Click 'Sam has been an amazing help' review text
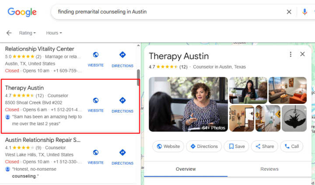Image resolution: width=315 pixels, height=185 pixels. (47, 120)
